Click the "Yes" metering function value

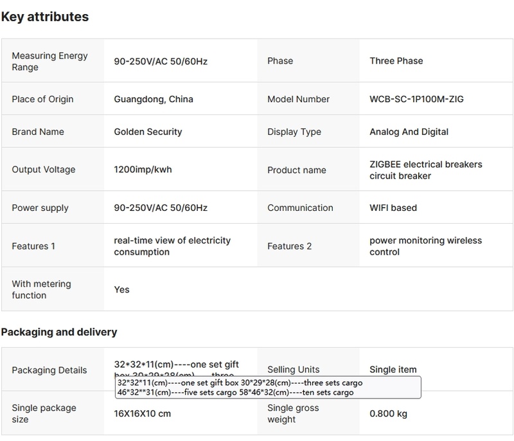pyautogui.click(x=122, y=289)
